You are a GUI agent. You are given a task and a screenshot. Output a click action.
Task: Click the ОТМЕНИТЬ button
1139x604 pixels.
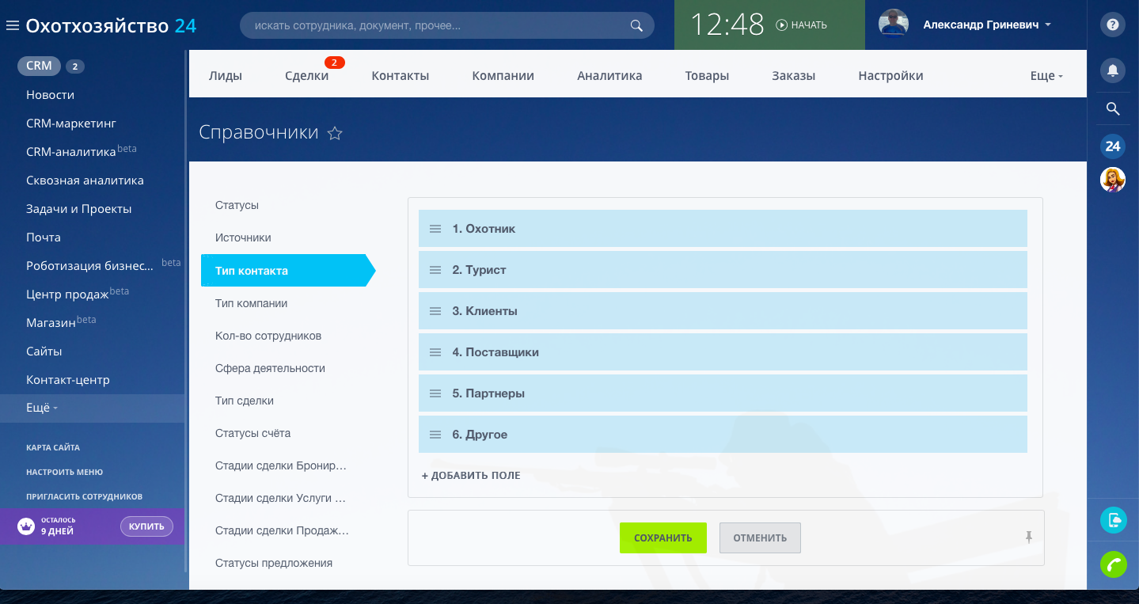pos(760,538)
